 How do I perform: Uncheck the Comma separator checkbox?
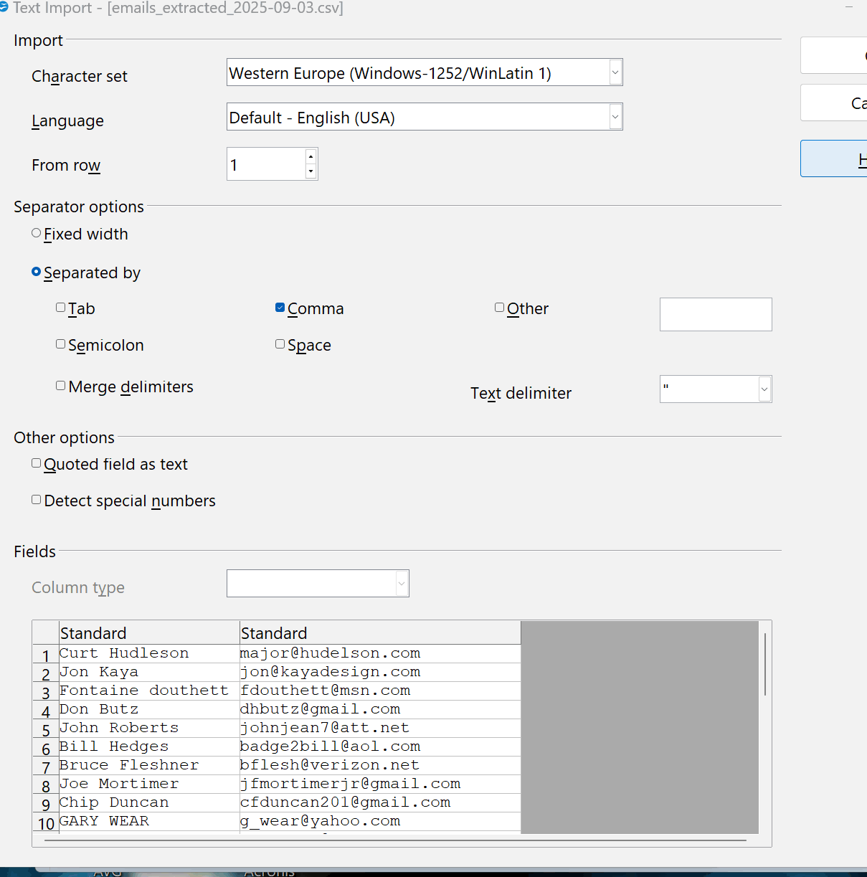pyautogui.click(x=280, y=308)
